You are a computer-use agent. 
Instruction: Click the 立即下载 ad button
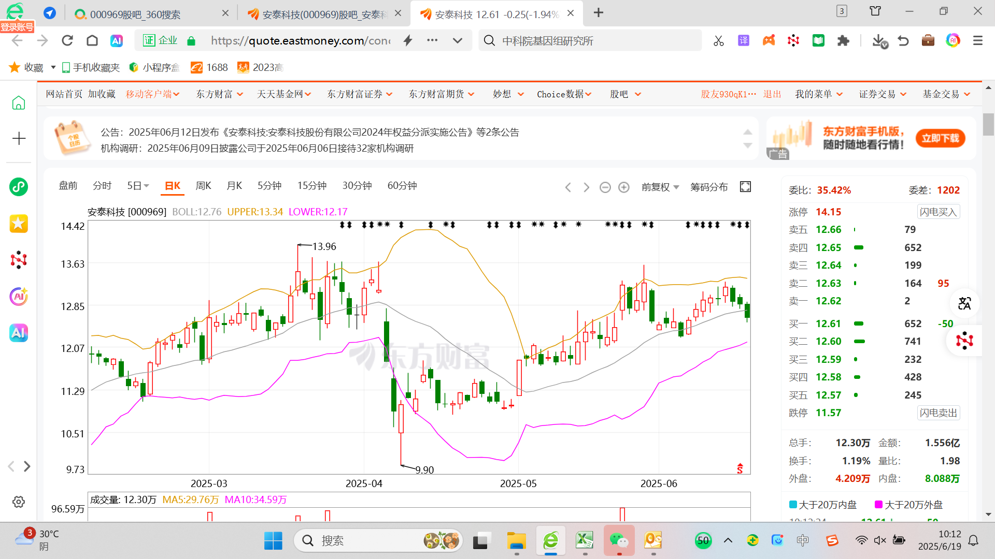click(940, 138)
